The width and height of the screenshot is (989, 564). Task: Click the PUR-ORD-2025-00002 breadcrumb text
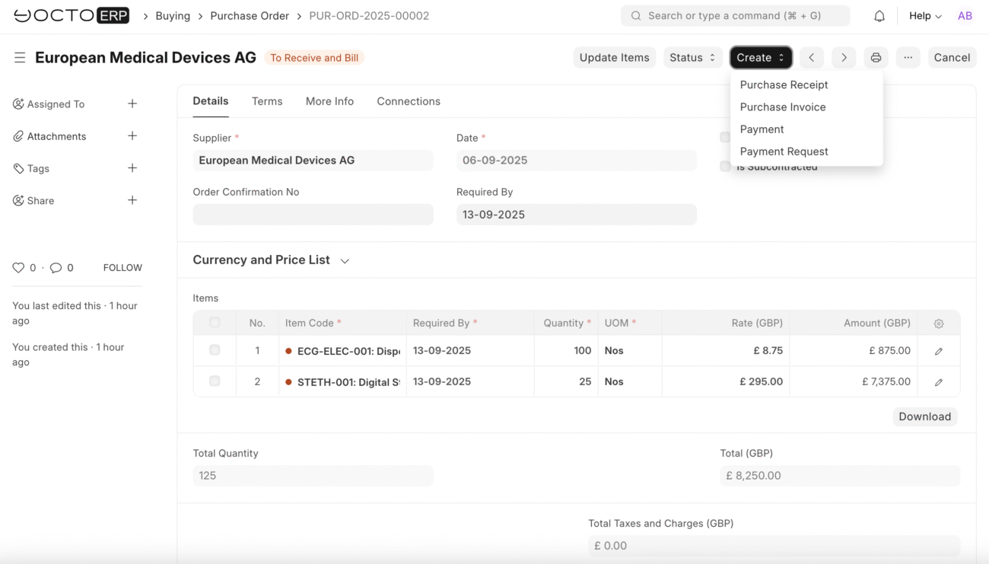[x=369, y=16]
